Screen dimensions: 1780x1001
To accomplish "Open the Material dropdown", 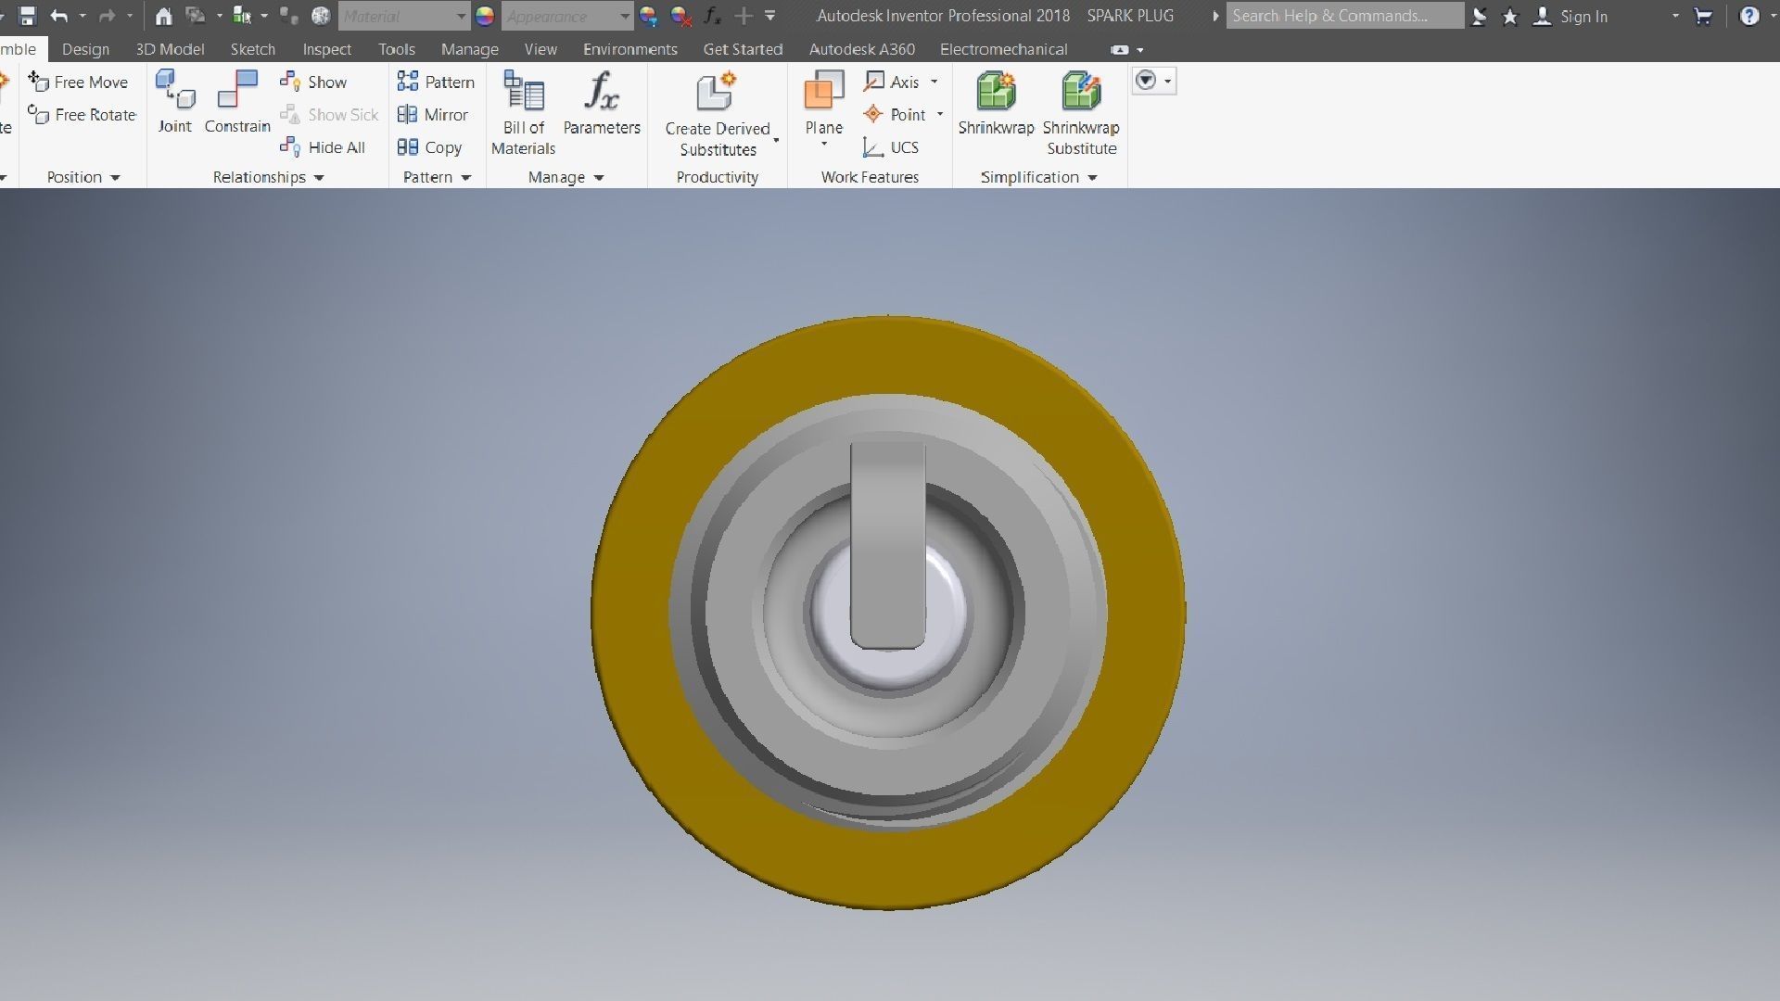I will point(461,16).
